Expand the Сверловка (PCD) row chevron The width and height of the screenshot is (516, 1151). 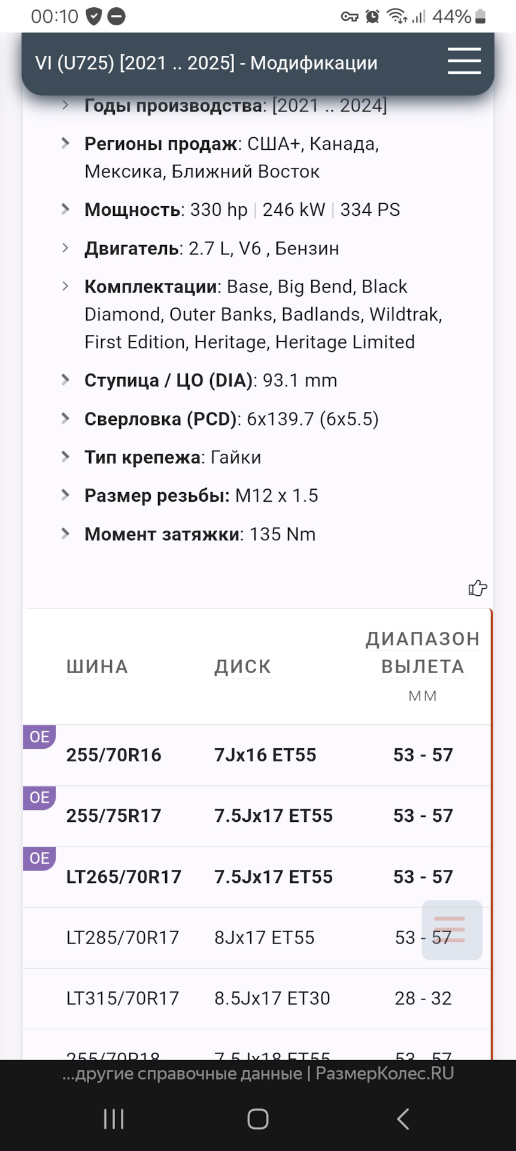point(65,418)
